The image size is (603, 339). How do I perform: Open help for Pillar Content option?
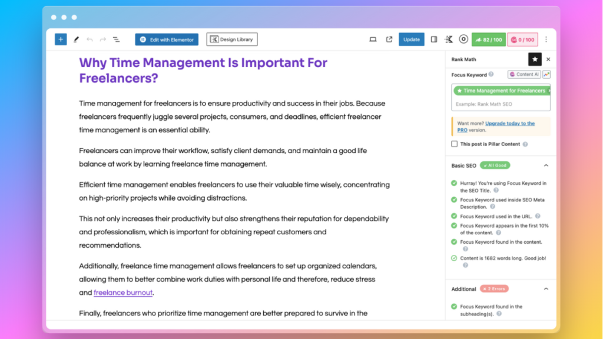click(x=525, y=144)
